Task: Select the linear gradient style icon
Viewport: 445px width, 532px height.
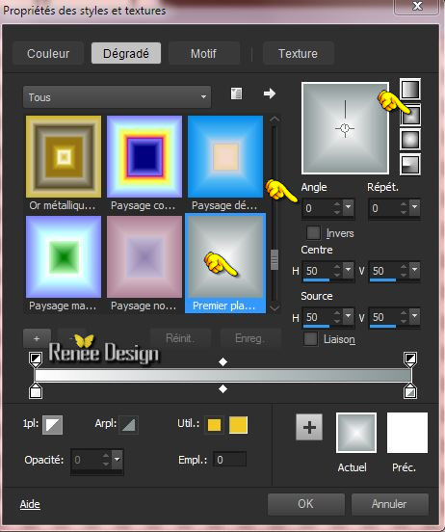Action: 410,90
